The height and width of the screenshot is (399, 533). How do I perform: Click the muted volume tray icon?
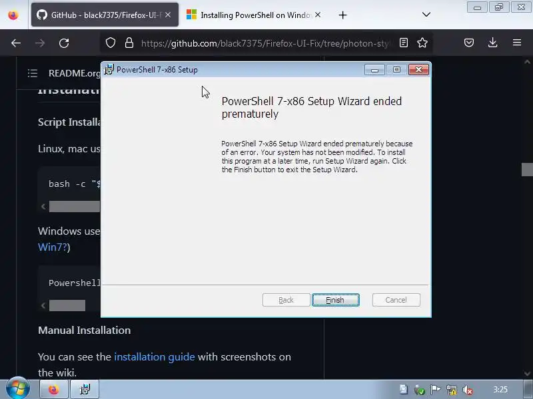tap(468, 390)
